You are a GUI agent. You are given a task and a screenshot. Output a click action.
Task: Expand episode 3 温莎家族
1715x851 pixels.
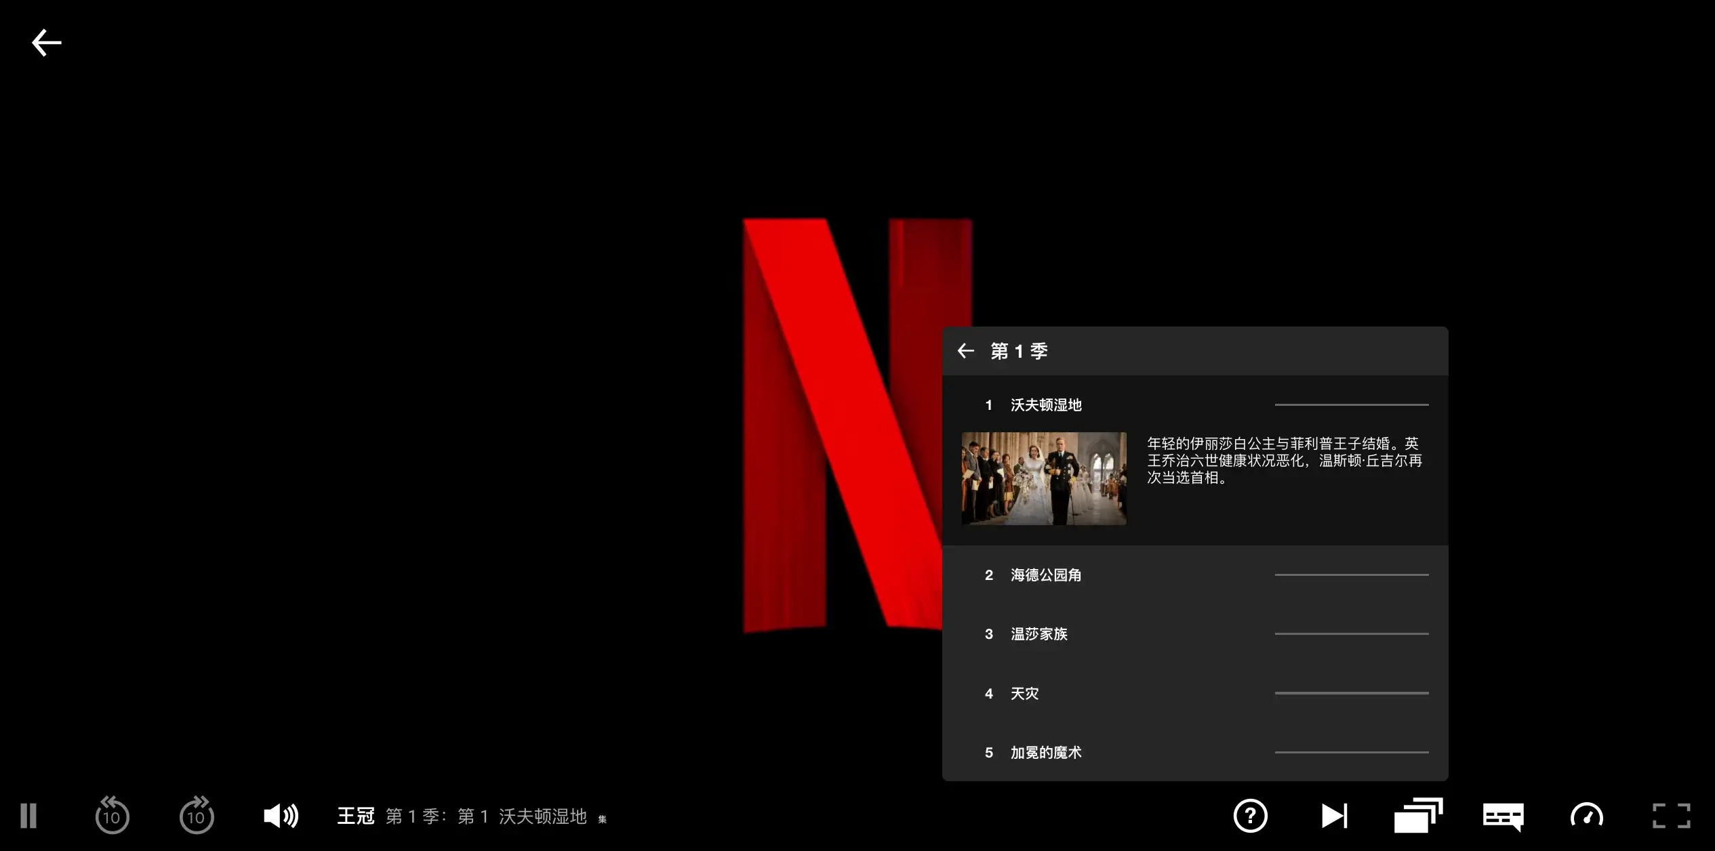(x=1195, y=634)
